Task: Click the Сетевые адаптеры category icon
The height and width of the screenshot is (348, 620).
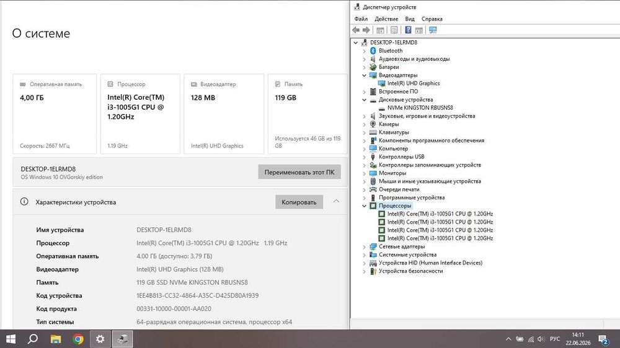Action: pos(373,246)
